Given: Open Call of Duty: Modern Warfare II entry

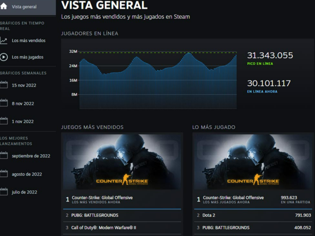Looking at the screenshot, I should point(104,228).
